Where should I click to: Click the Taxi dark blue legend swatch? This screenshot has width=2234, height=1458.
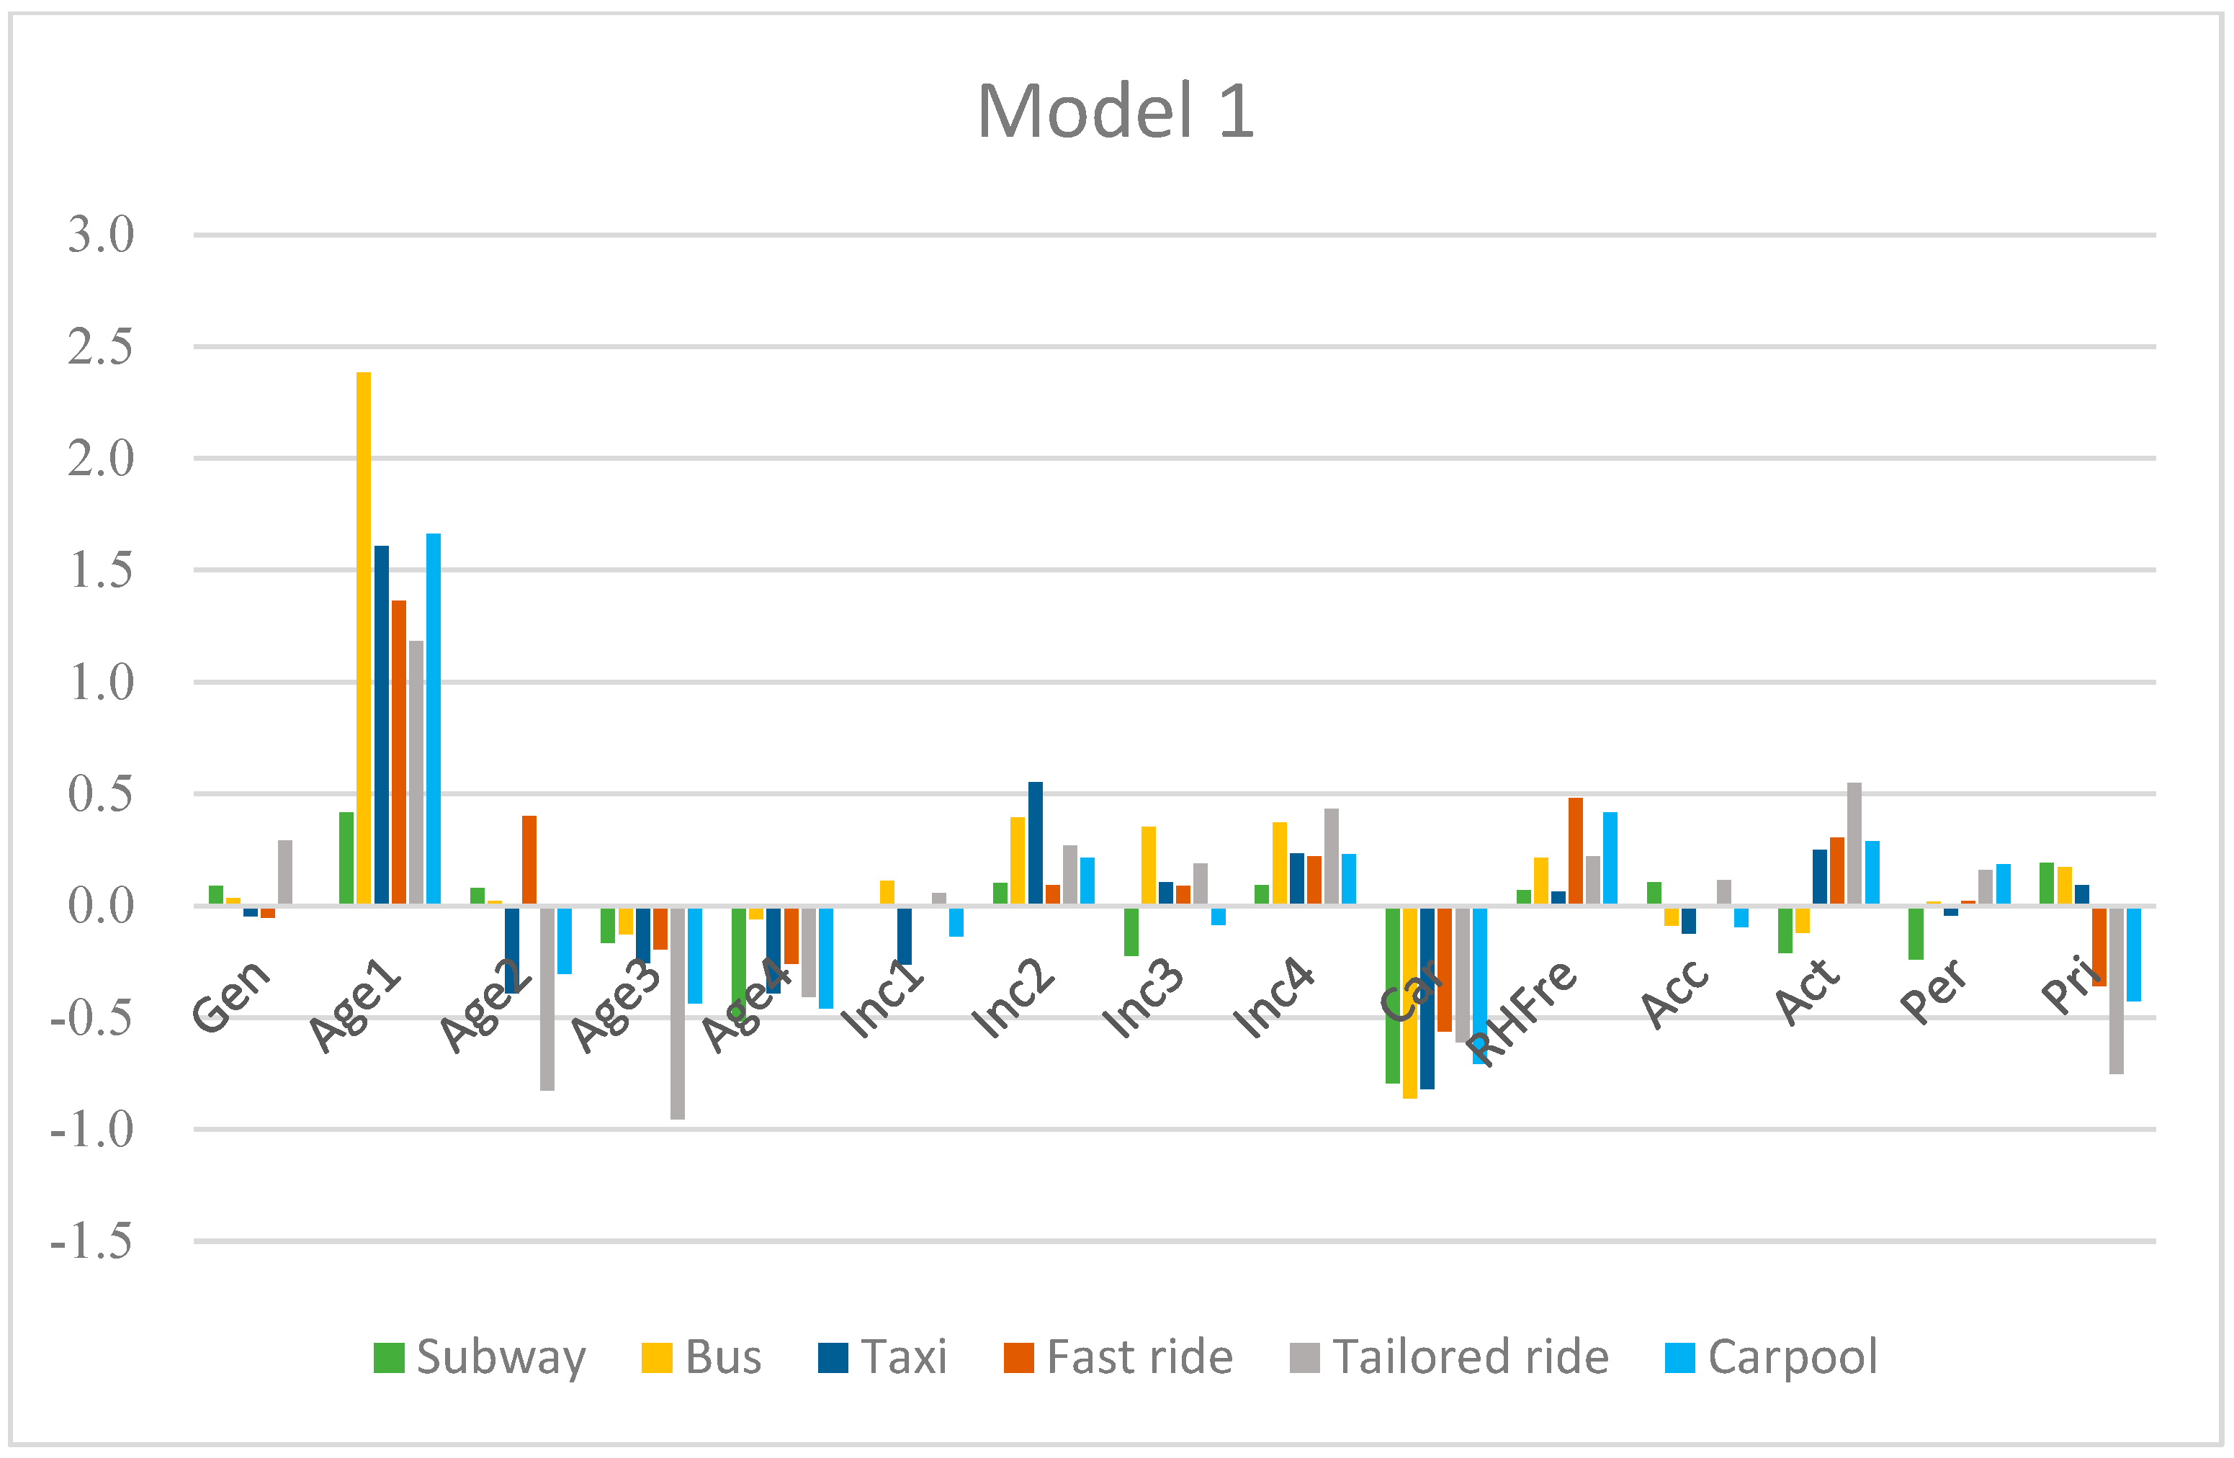point(833,1358)
